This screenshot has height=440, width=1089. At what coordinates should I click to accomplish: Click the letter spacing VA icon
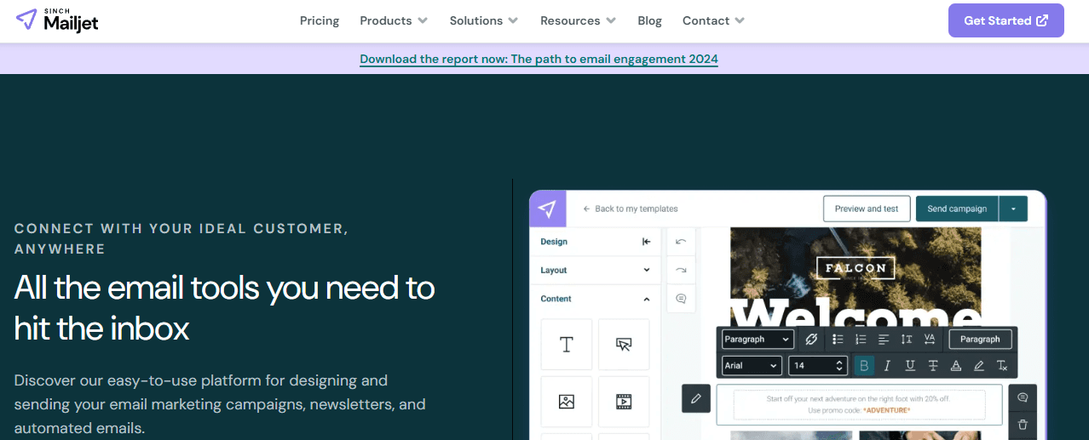click(930, 339)
